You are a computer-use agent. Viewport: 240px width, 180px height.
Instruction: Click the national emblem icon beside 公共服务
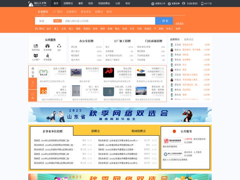[x=174, y=131]
